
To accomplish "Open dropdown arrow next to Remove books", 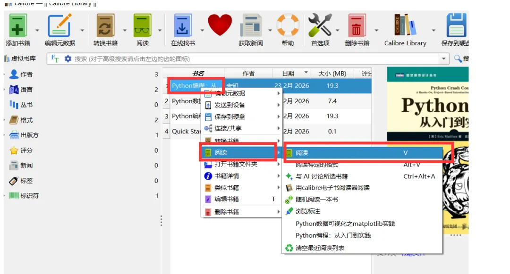I will pos(376,30).
